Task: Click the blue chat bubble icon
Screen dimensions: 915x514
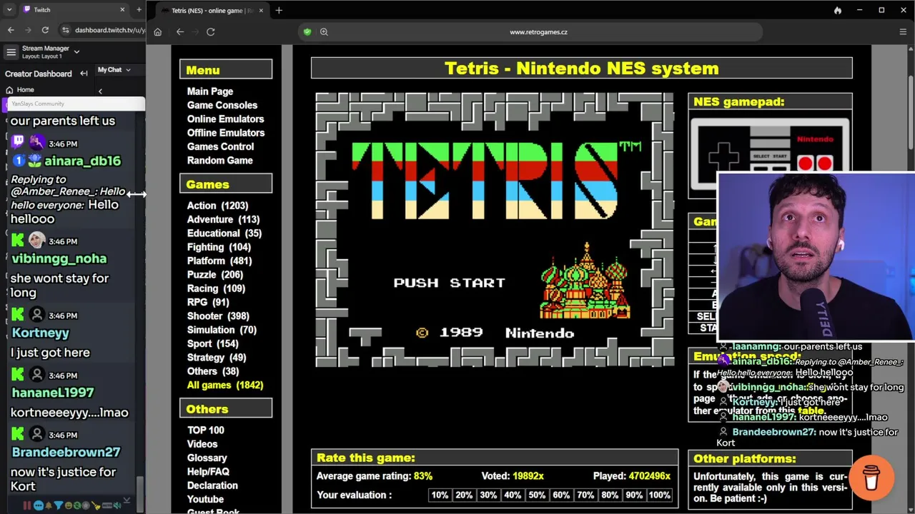Action: click(39, 505)
